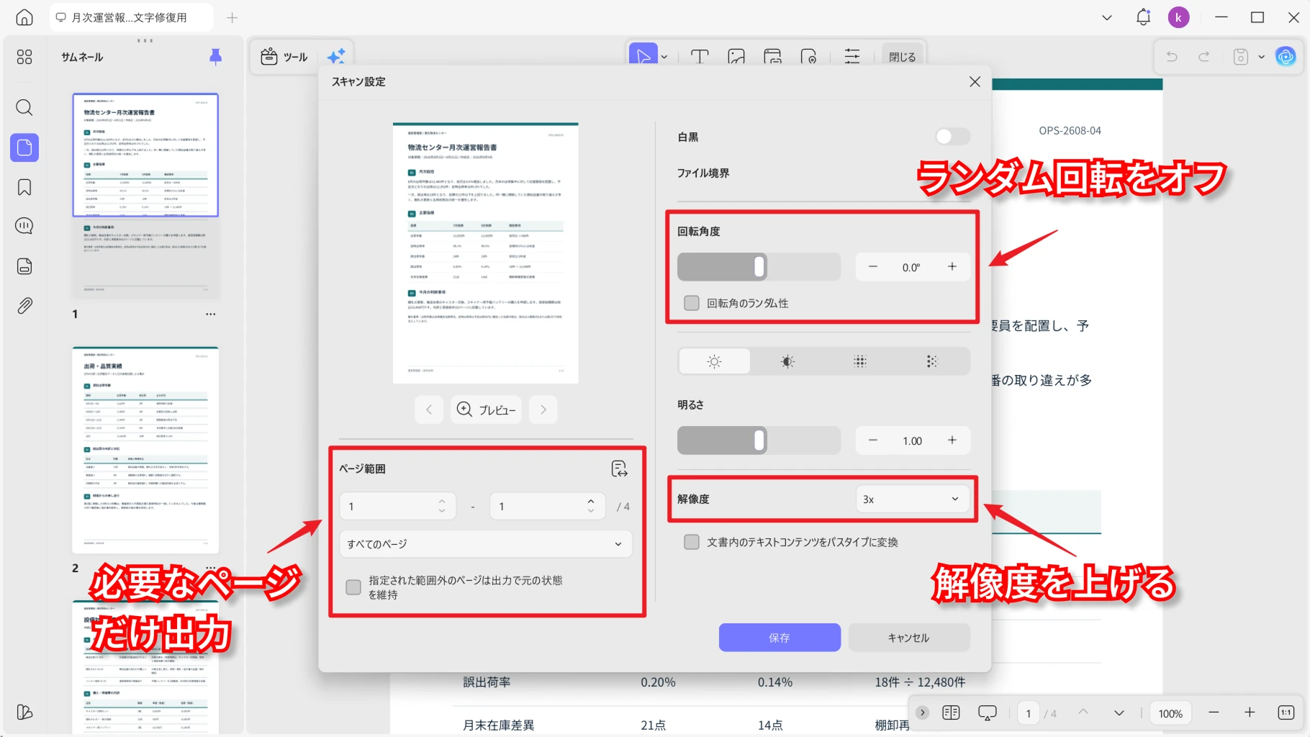Open the 解像度 3x dropdown

(x=912, y=499)
